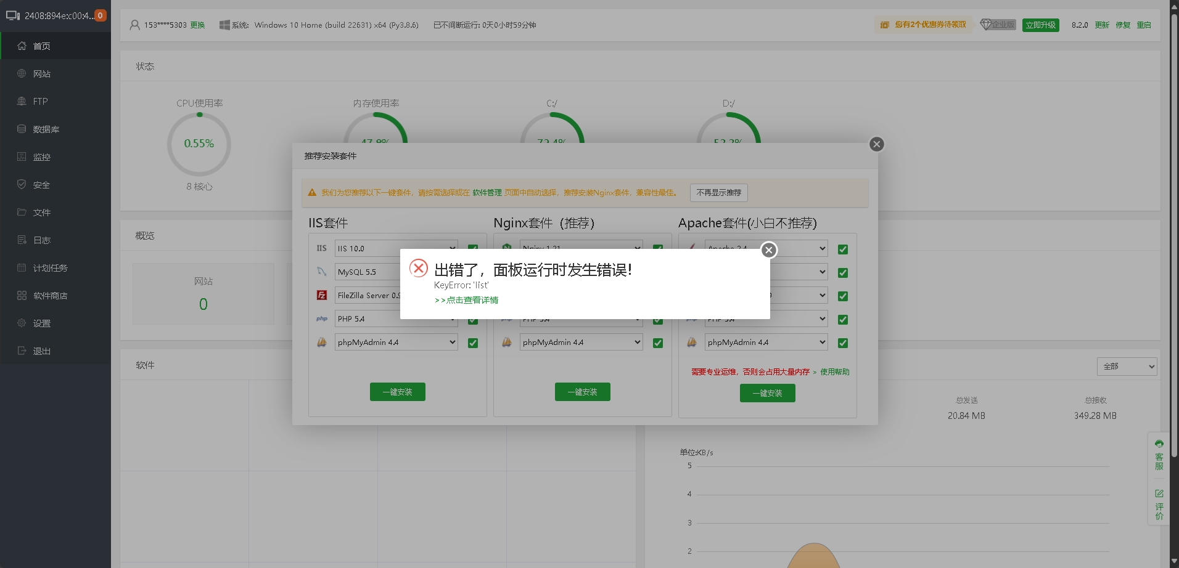Screen dimensions: 1179x568
Task: Open the phpMyAdmin 4.4 dropdown in the IIS suite
Action: tap(396, 342)
